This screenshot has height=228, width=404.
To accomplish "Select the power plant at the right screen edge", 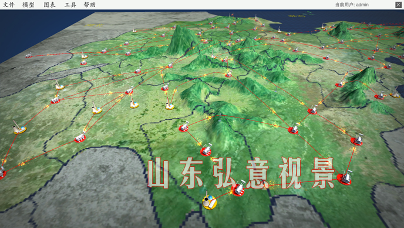I will pyautogui.click(x=395, y=93).
